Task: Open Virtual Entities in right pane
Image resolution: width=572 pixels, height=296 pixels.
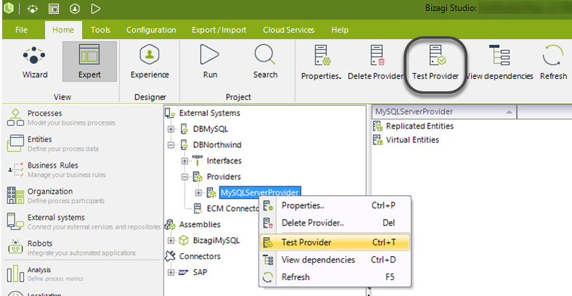Action: click(412, 140)
